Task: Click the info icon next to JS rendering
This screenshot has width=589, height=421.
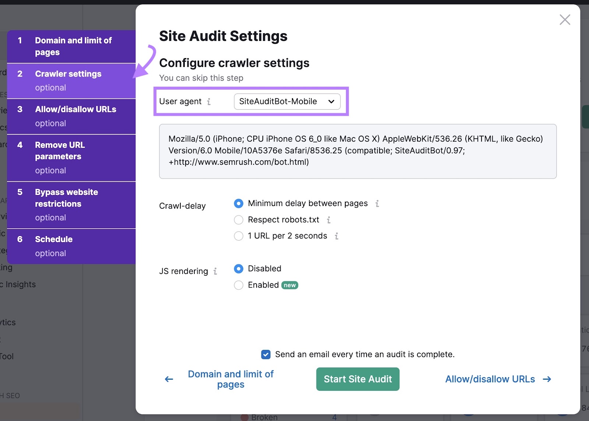Action: pyautogui.click(x=215, y=271)
